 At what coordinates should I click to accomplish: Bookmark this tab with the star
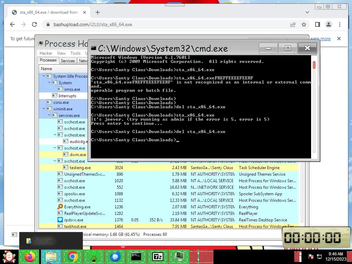click(x=304, y=24)
